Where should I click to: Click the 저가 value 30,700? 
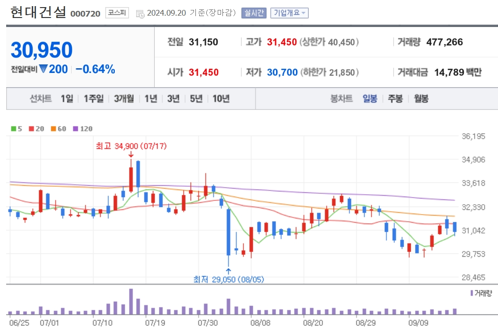[x=282, y=72]
